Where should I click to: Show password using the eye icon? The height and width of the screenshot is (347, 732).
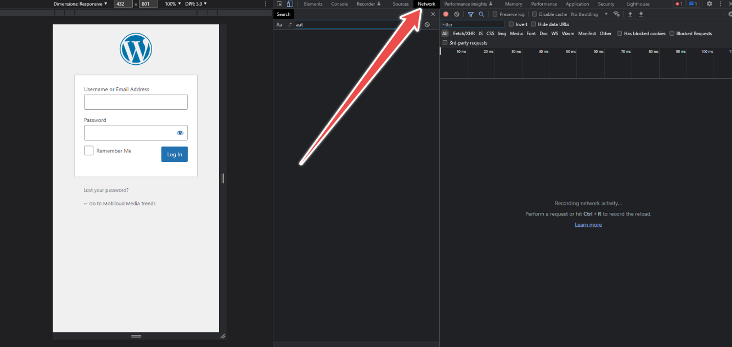point(180,133)
